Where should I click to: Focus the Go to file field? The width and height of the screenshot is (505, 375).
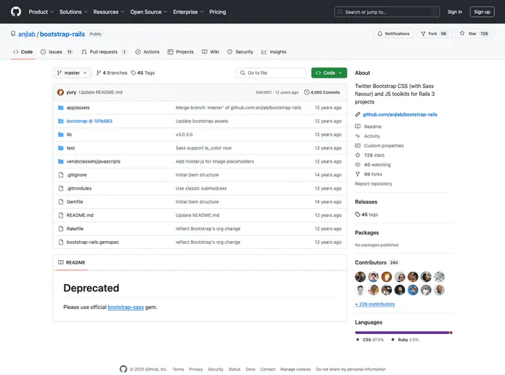(x=271, y=73)
